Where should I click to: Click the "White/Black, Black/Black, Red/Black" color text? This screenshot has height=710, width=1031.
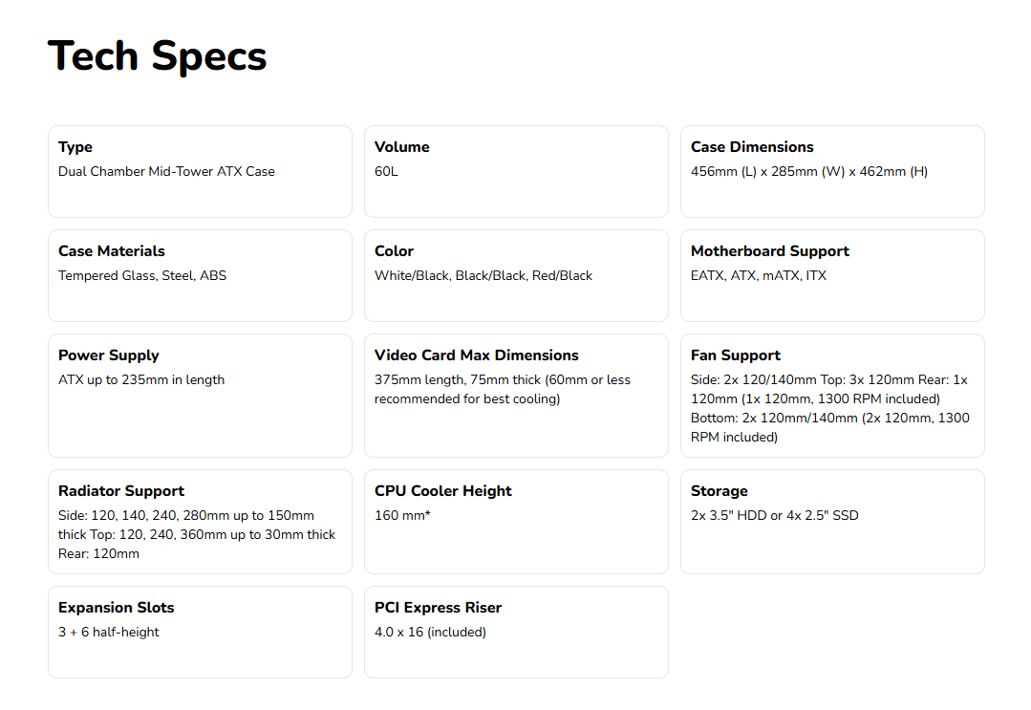tap(483, 276)
